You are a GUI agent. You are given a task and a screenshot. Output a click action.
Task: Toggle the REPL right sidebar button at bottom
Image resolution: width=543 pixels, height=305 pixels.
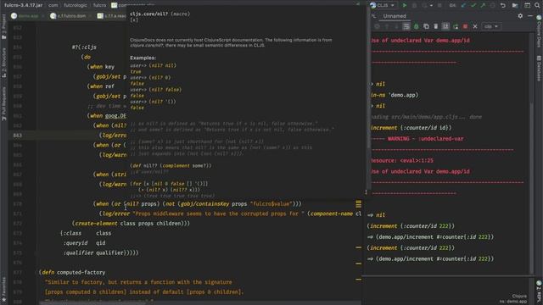539,292
